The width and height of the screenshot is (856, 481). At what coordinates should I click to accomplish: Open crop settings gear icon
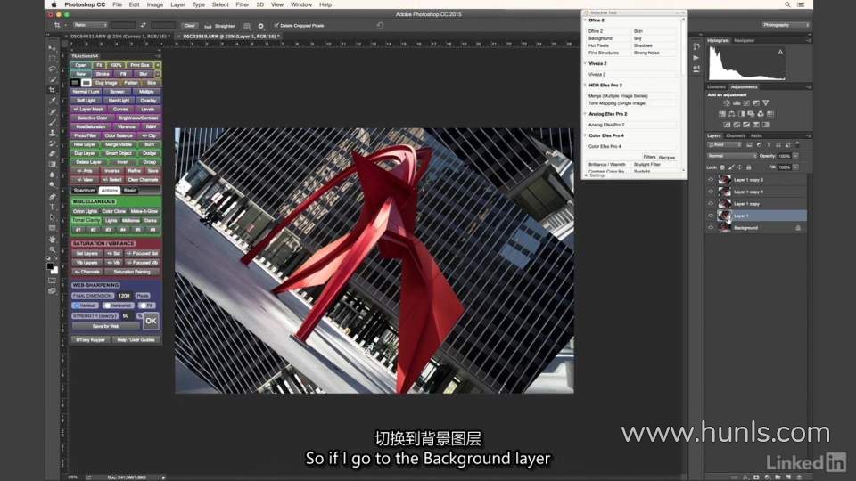[x=260, y=26]
